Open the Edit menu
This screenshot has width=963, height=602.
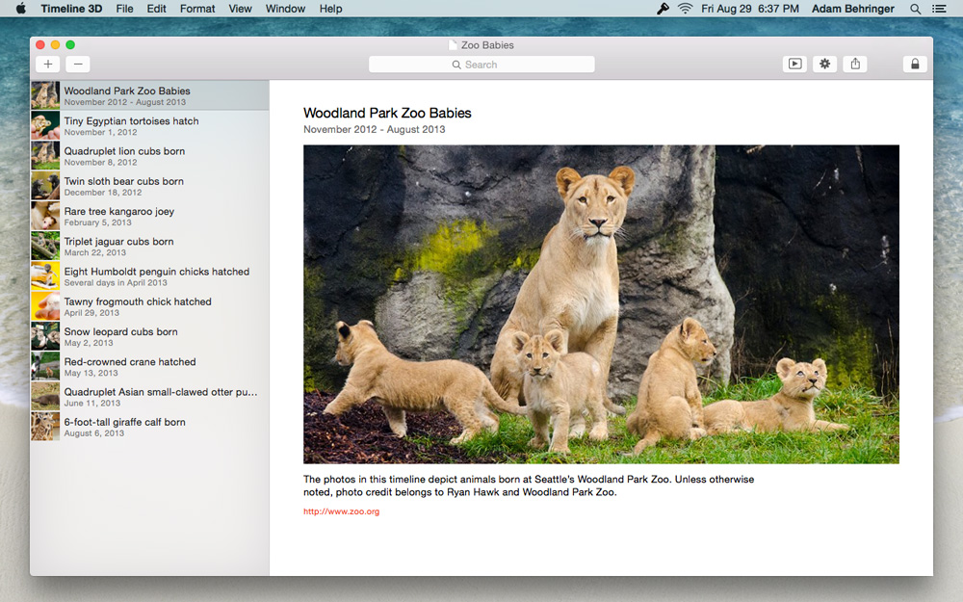157,9
